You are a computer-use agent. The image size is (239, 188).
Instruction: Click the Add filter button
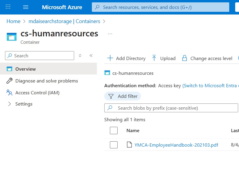pos(123,96)
